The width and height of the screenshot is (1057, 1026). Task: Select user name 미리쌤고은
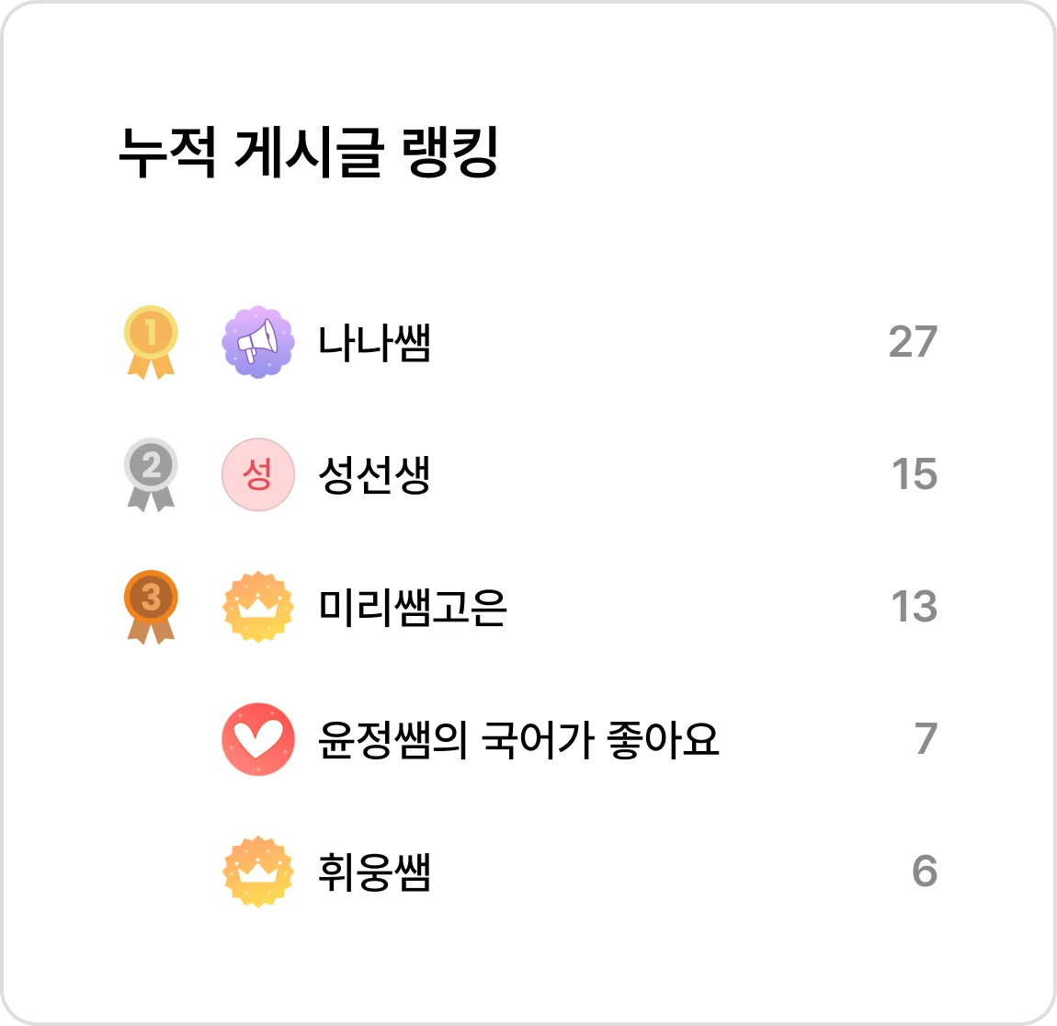click(412, 607)
